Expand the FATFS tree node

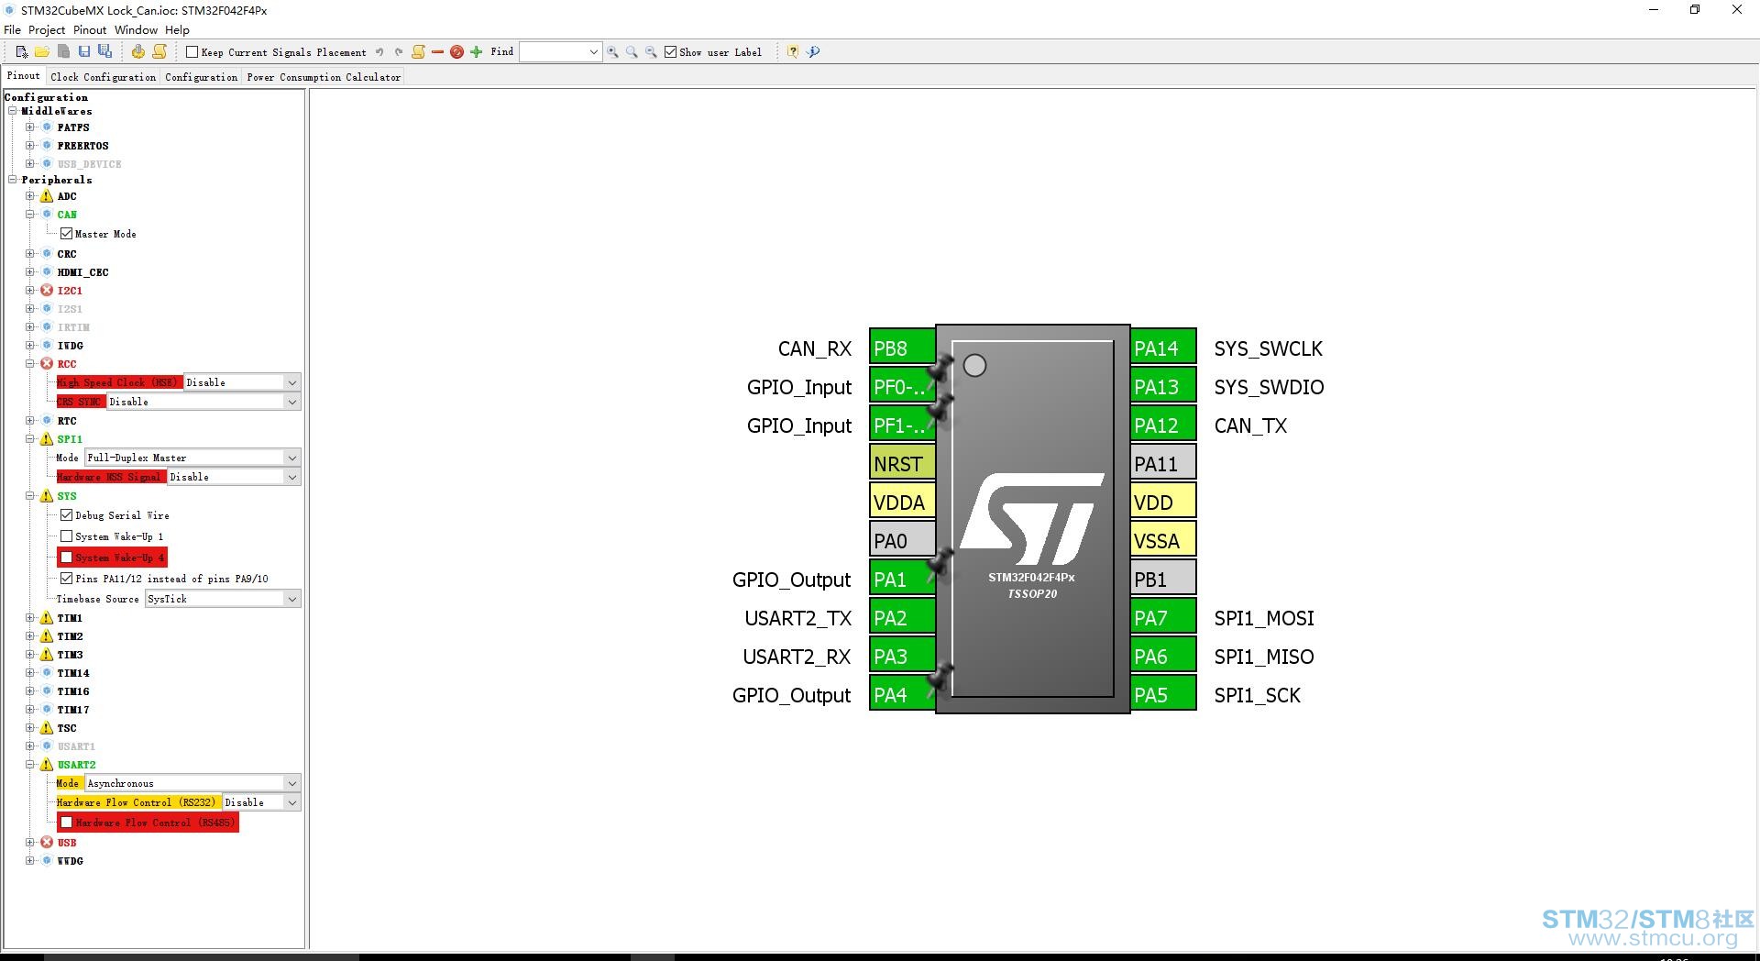[30, 127]
